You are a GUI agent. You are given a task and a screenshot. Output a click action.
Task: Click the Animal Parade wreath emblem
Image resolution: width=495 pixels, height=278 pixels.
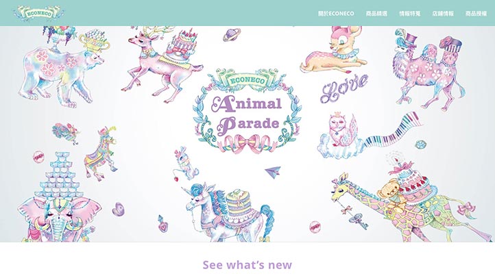coord(247,110)
